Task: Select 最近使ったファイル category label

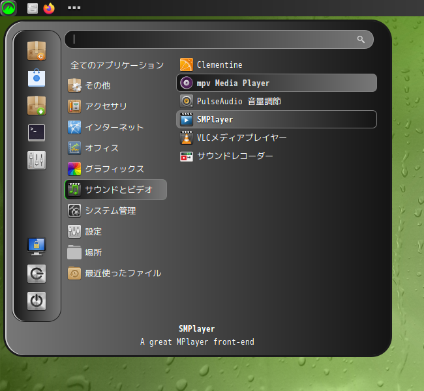Action: pyautogui.click(x=123, y=273)
